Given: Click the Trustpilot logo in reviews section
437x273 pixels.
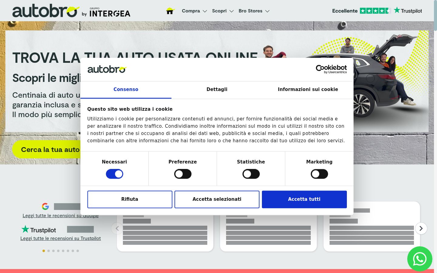Looking at the screenshot, I should coord(39,230).
